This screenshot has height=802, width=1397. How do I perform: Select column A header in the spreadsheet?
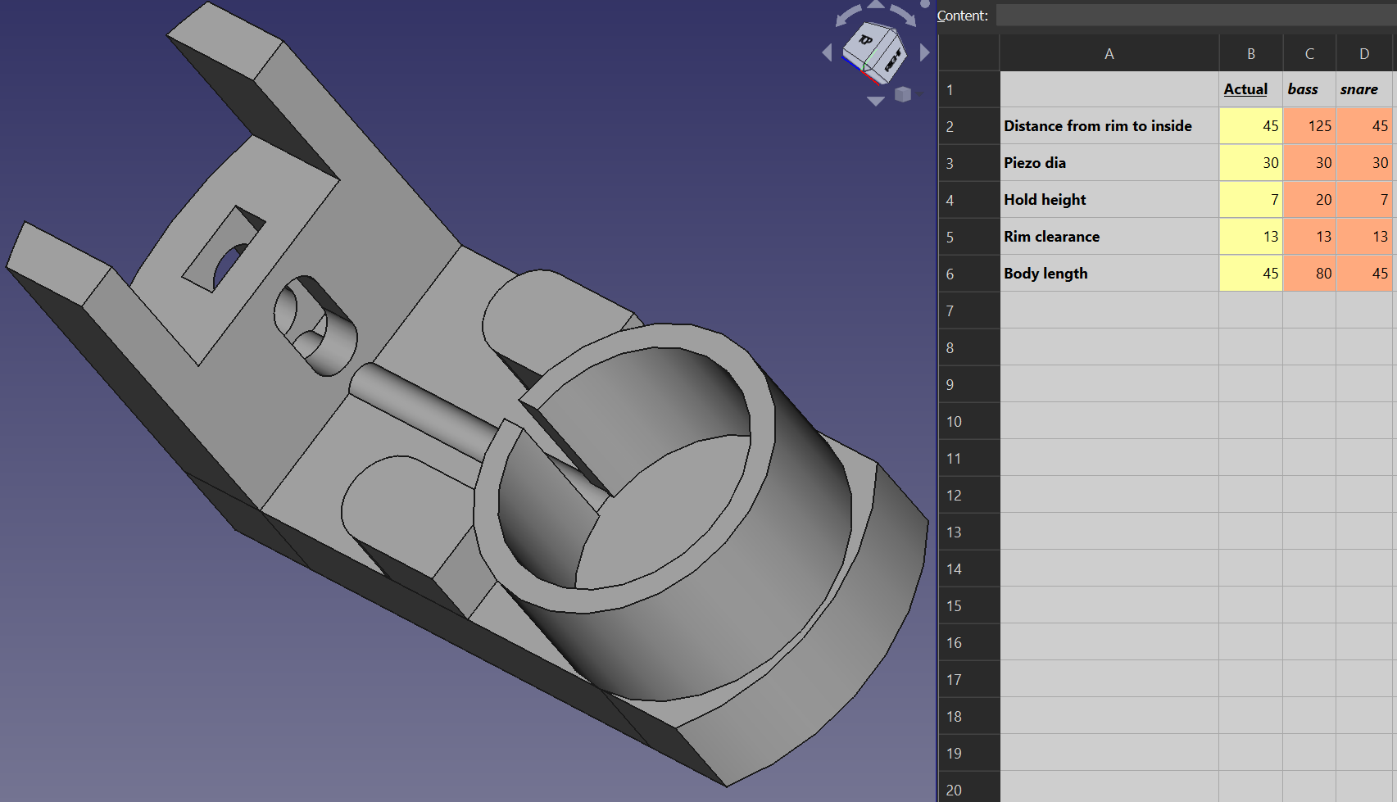coord(1109,54)
